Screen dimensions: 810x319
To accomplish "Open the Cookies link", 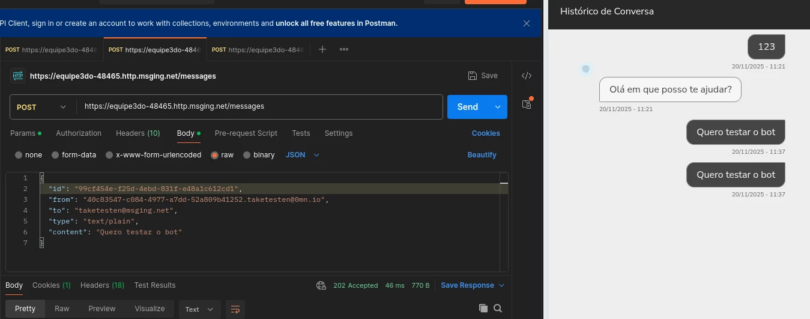I will [x=486, y=133].
